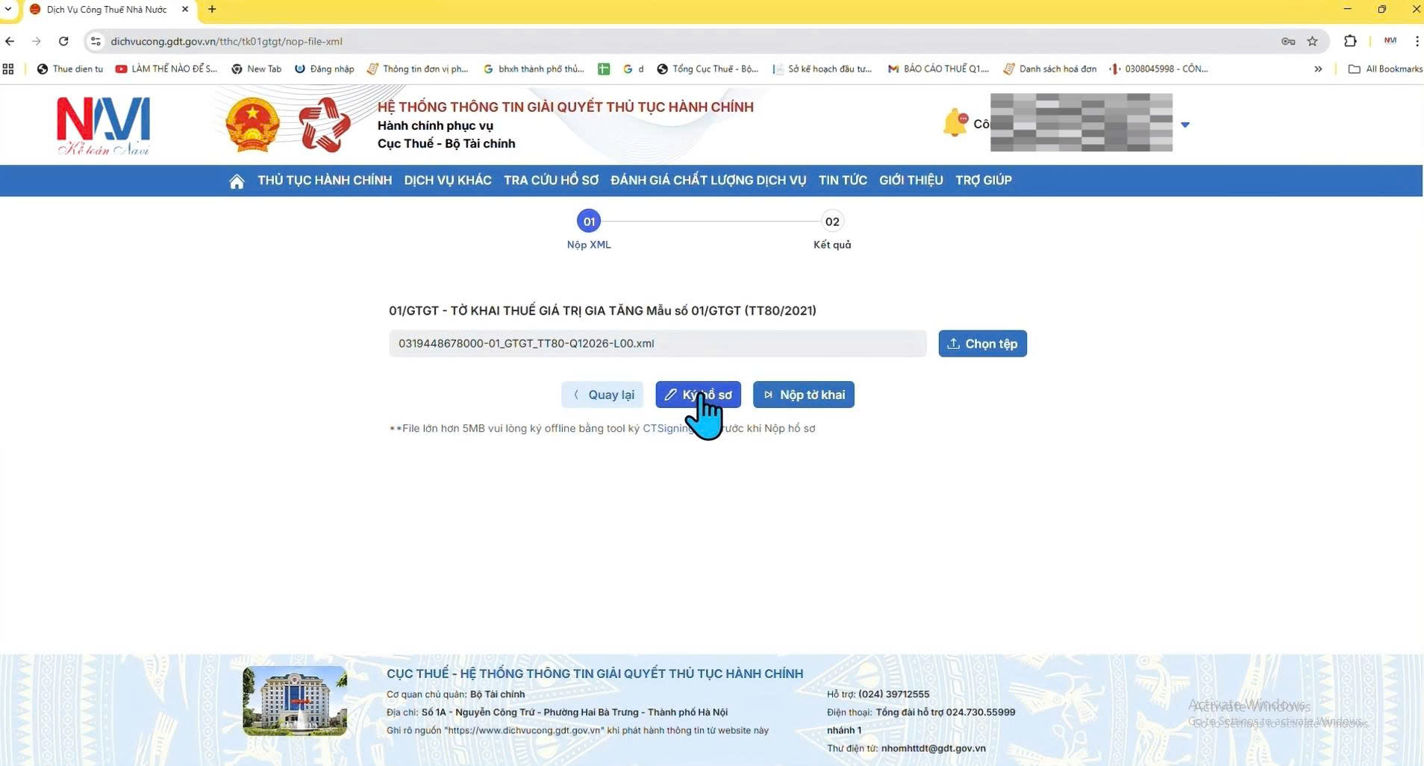
Task: Click step 02 Kết quả progress marker
Action: coord(831,222)
